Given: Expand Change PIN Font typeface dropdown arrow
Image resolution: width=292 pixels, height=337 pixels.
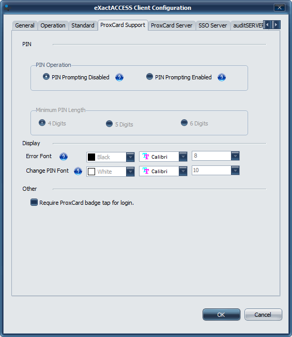Looking at the screenshot, I should (x=183, y=171).
